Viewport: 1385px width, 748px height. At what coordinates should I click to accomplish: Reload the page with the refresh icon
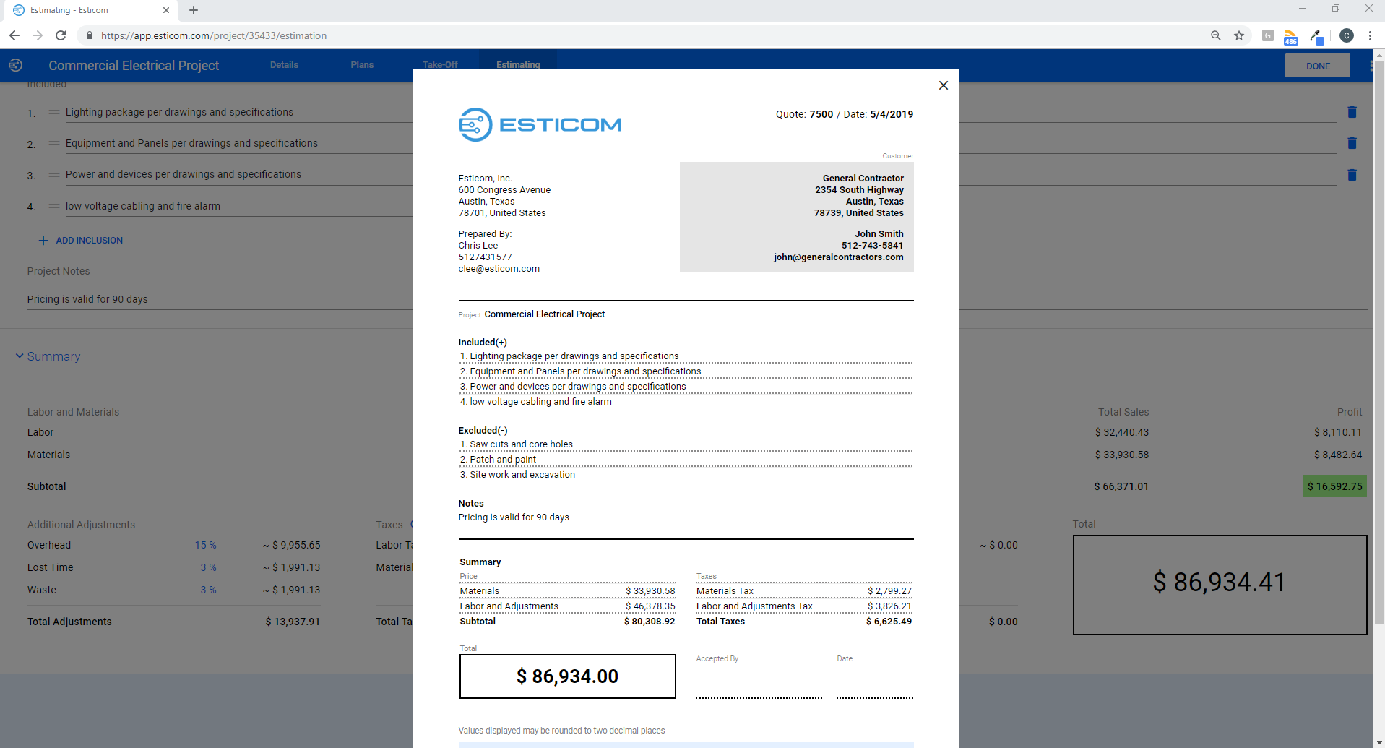(x=61, y=35)
